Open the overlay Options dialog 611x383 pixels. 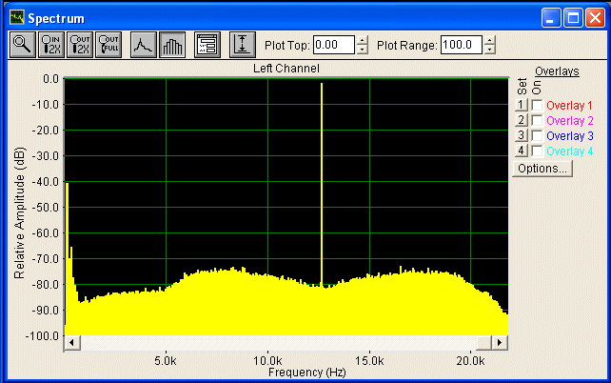(542, 169)
